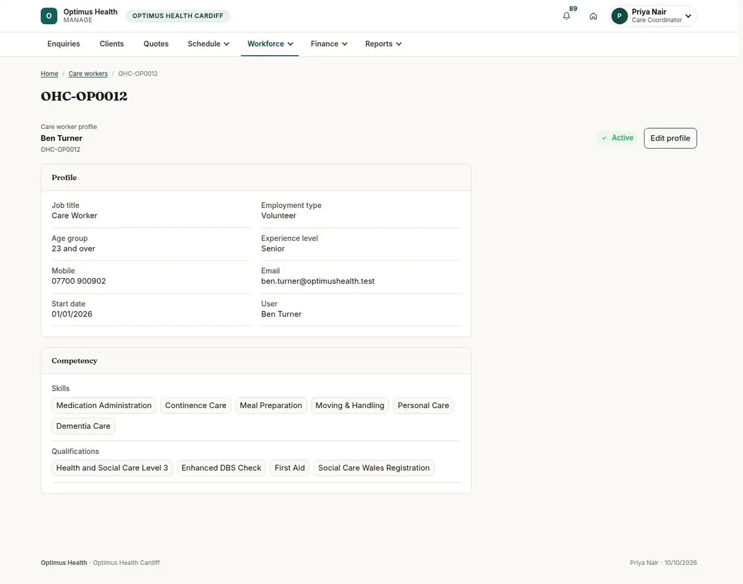
Task: Click the Edit profile button
Action: pyautogui.click(x=671, y=138)
